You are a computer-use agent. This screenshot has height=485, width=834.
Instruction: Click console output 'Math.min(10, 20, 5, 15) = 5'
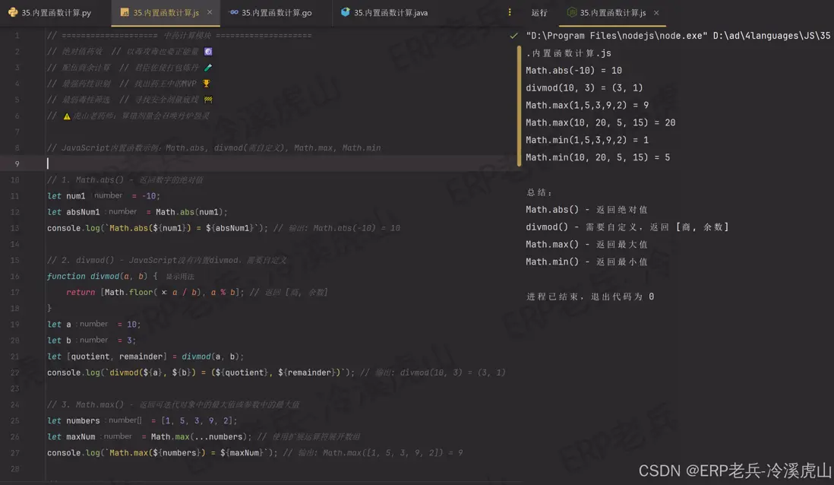pyautogui.click(x=598, y=157)
